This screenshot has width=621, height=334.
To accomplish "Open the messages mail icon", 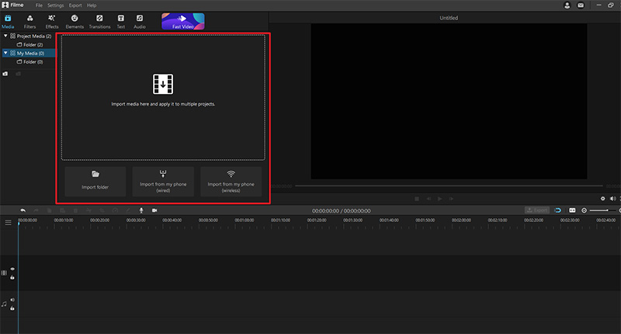I will [581, 5].
